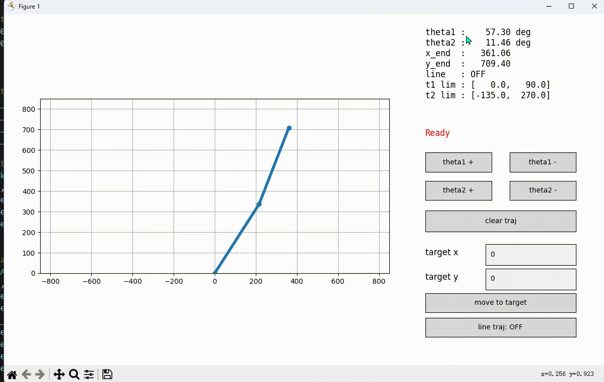604x382 pixels.
Task: Clear the trajectory with clear traj
Action: (501, 221)
